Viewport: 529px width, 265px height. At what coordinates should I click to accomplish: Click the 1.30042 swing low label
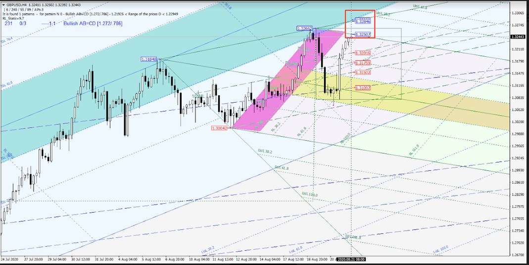click(219, 128)
